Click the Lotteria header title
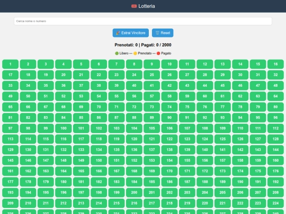 pyautogui.click(x=147, y=6)
